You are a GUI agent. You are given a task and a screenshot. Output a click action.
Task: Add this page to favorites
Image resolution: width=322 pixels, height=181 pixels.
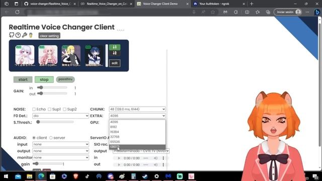point(213,12)
